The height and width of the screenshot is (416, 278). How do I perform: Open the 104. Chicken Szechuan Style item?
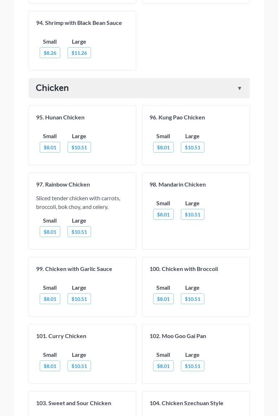[x=186, y=403]
